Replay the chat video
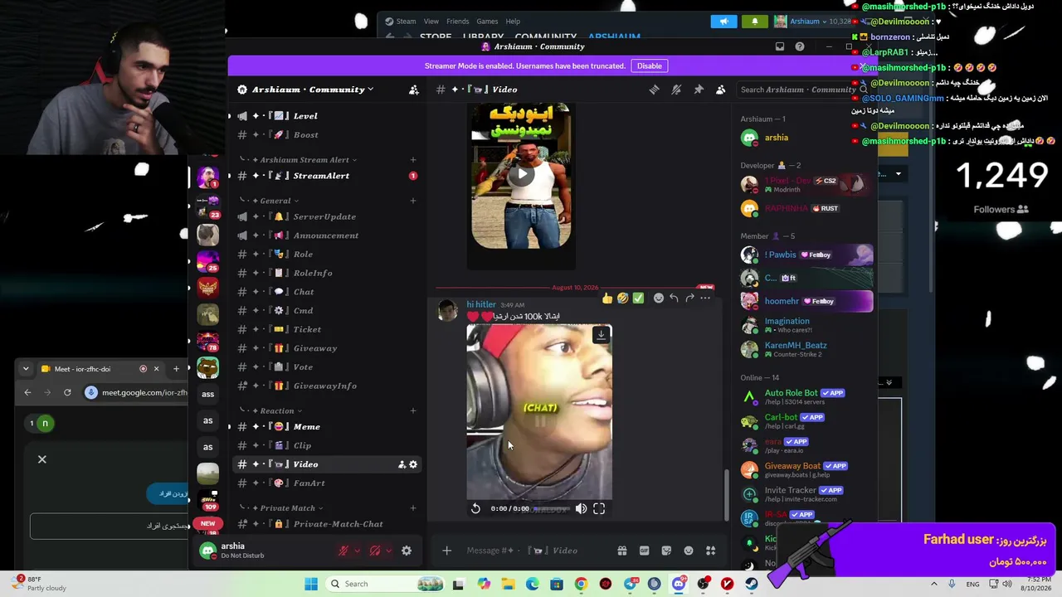1062x597 pixels. [475, 508]
